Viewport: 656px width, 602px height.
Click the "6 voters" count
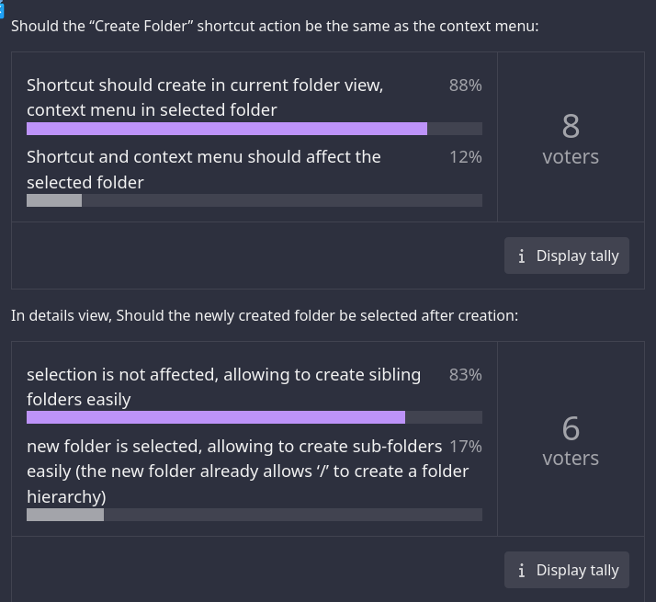[571, 440]
